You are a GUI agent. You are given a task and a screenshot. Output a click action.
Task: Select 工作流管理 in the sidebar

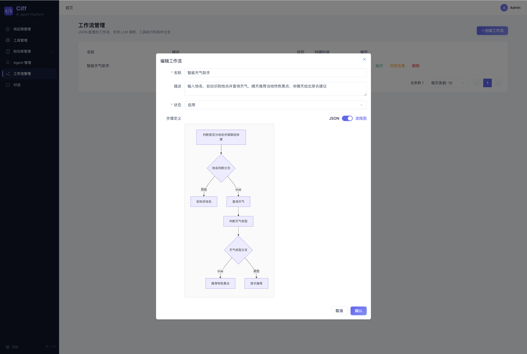pos(29,74)
